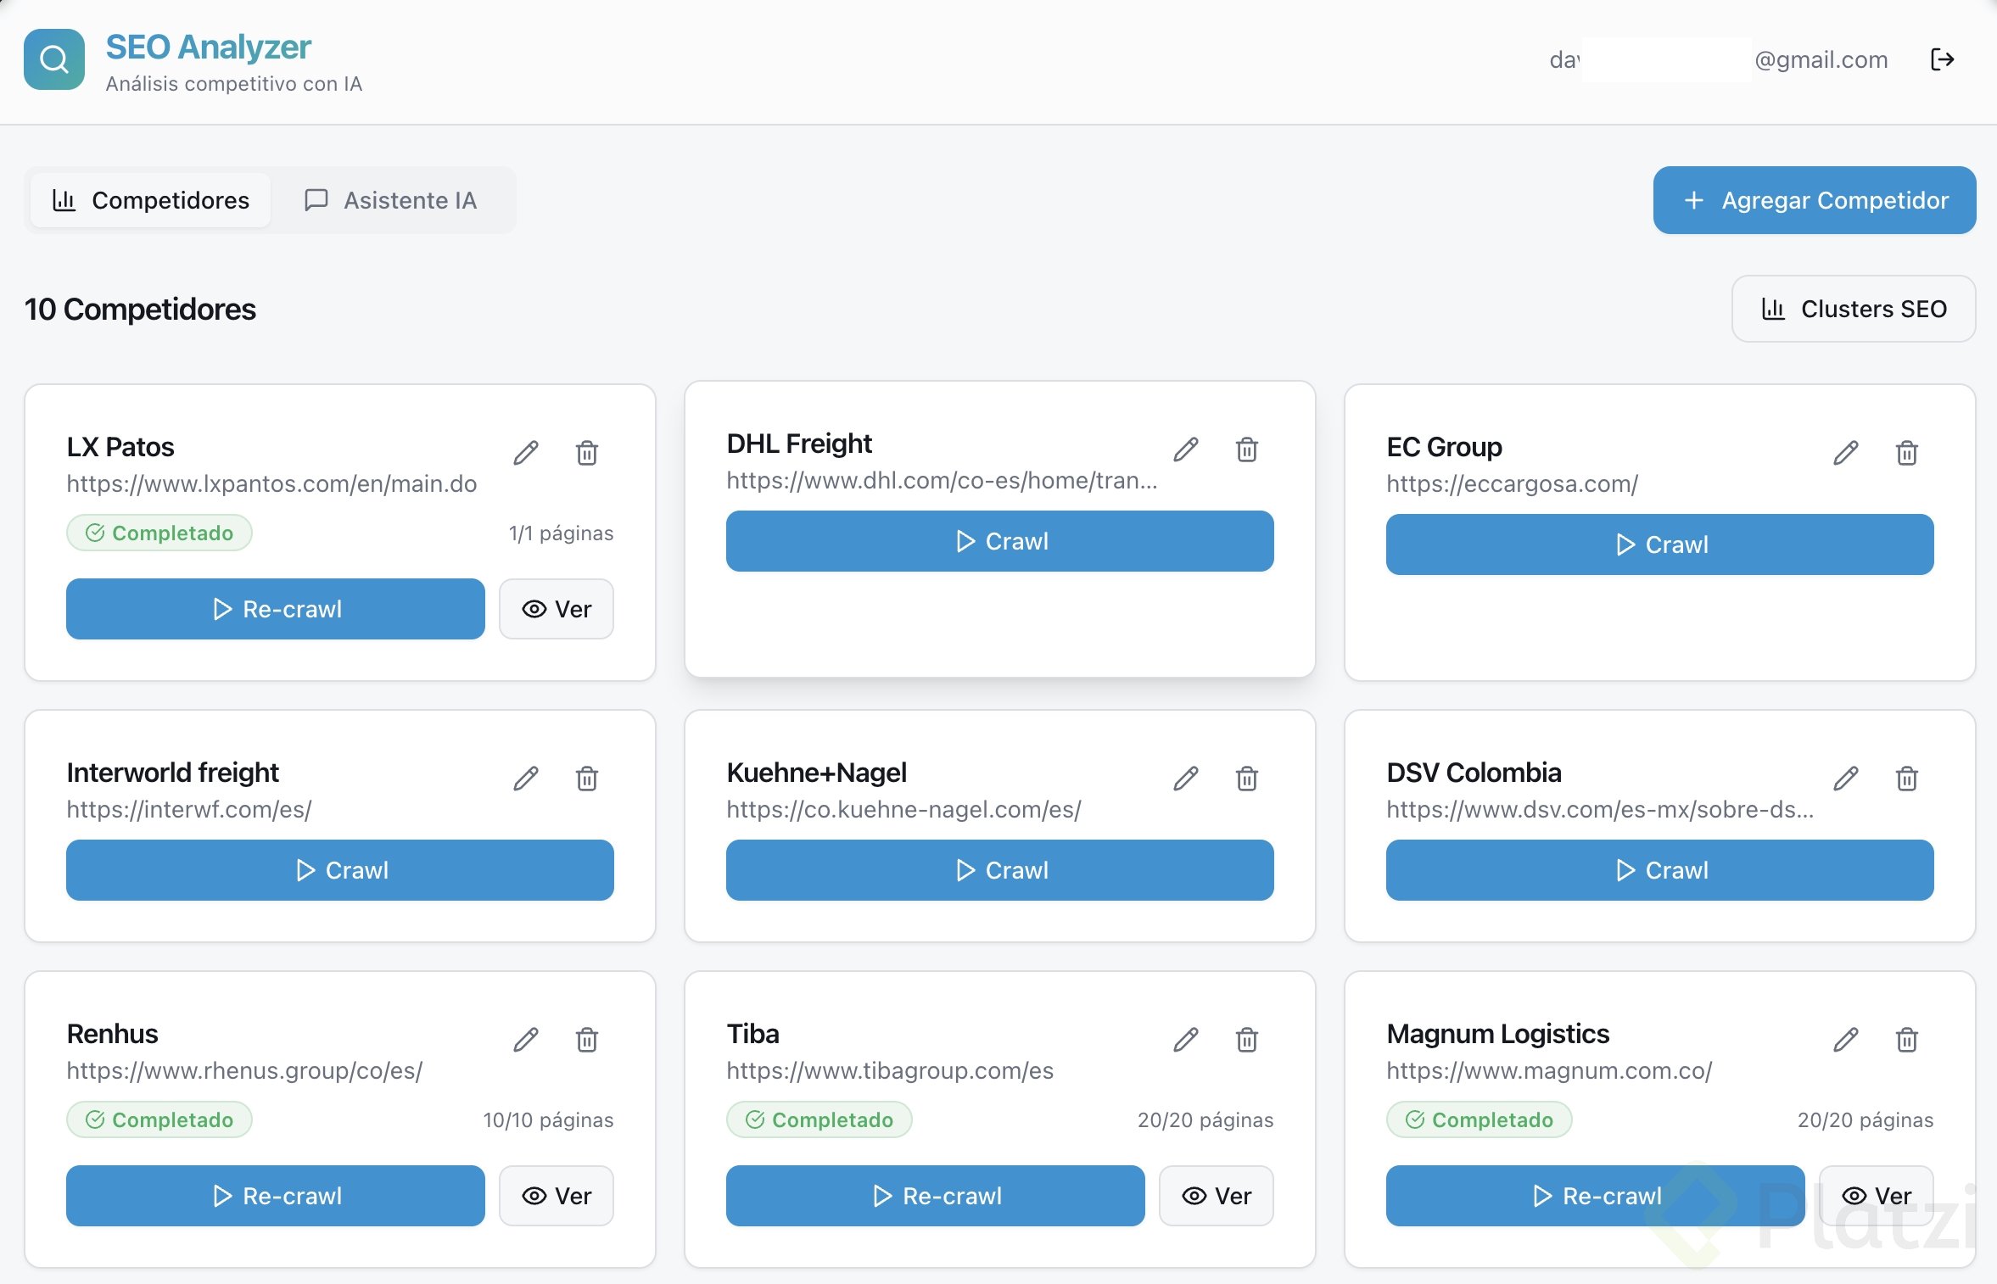The image size is (1997, 1284).
Task: Edit the LX Patos competitor
Action: pyautogui.click(x=526, y=453)
